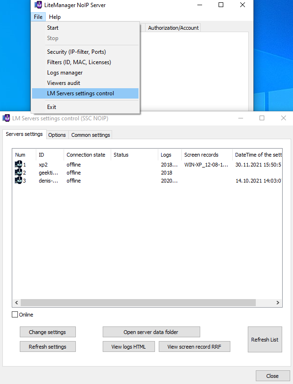Viewport: 293px width, 384px height.
Task: Click the 2020... logs cell
Action: coord(169,181)
